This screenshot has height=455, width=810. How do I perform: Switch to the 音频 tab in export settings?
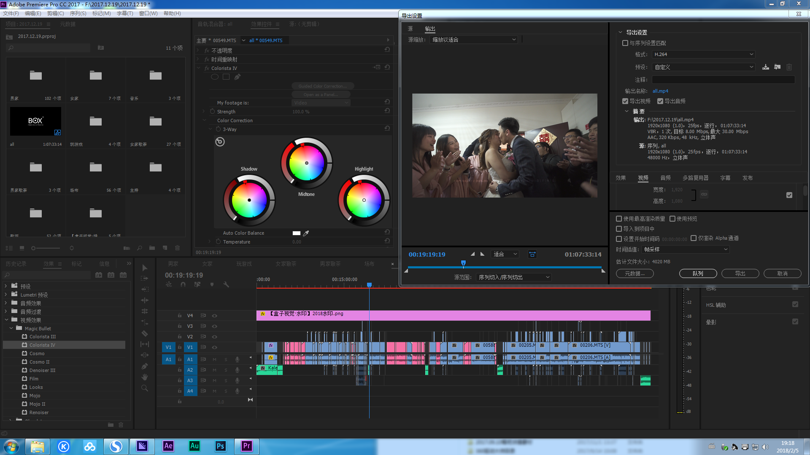[665, 178]
